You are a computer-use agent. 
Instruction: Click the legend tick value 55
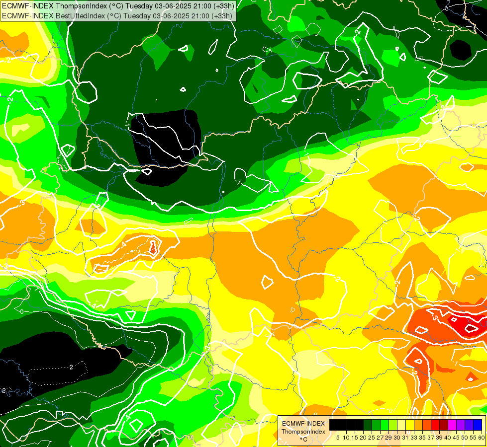(x=474, y=438)
